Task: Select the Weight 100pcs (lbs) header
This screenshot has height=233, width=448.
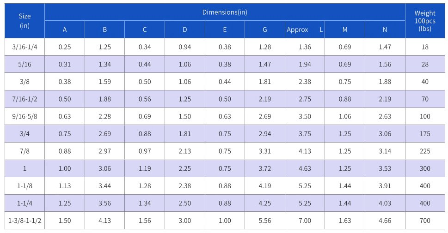Action: [x=424, y=21]
